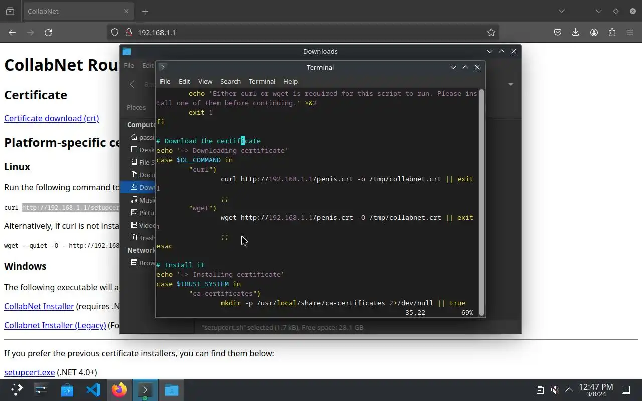Click the CollabNet Installer link

pyautogui.click(x=39, y=306)
